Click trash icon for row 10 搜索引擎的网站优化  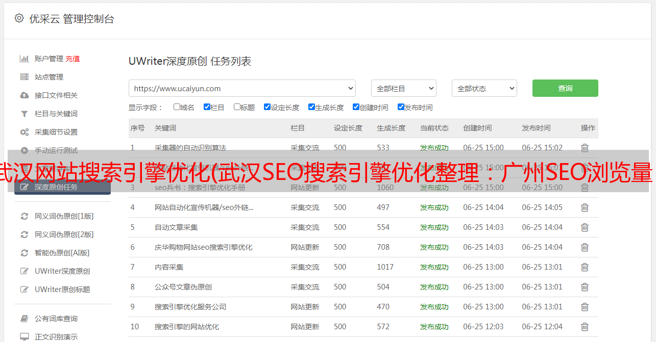click(x=585, y=327)
